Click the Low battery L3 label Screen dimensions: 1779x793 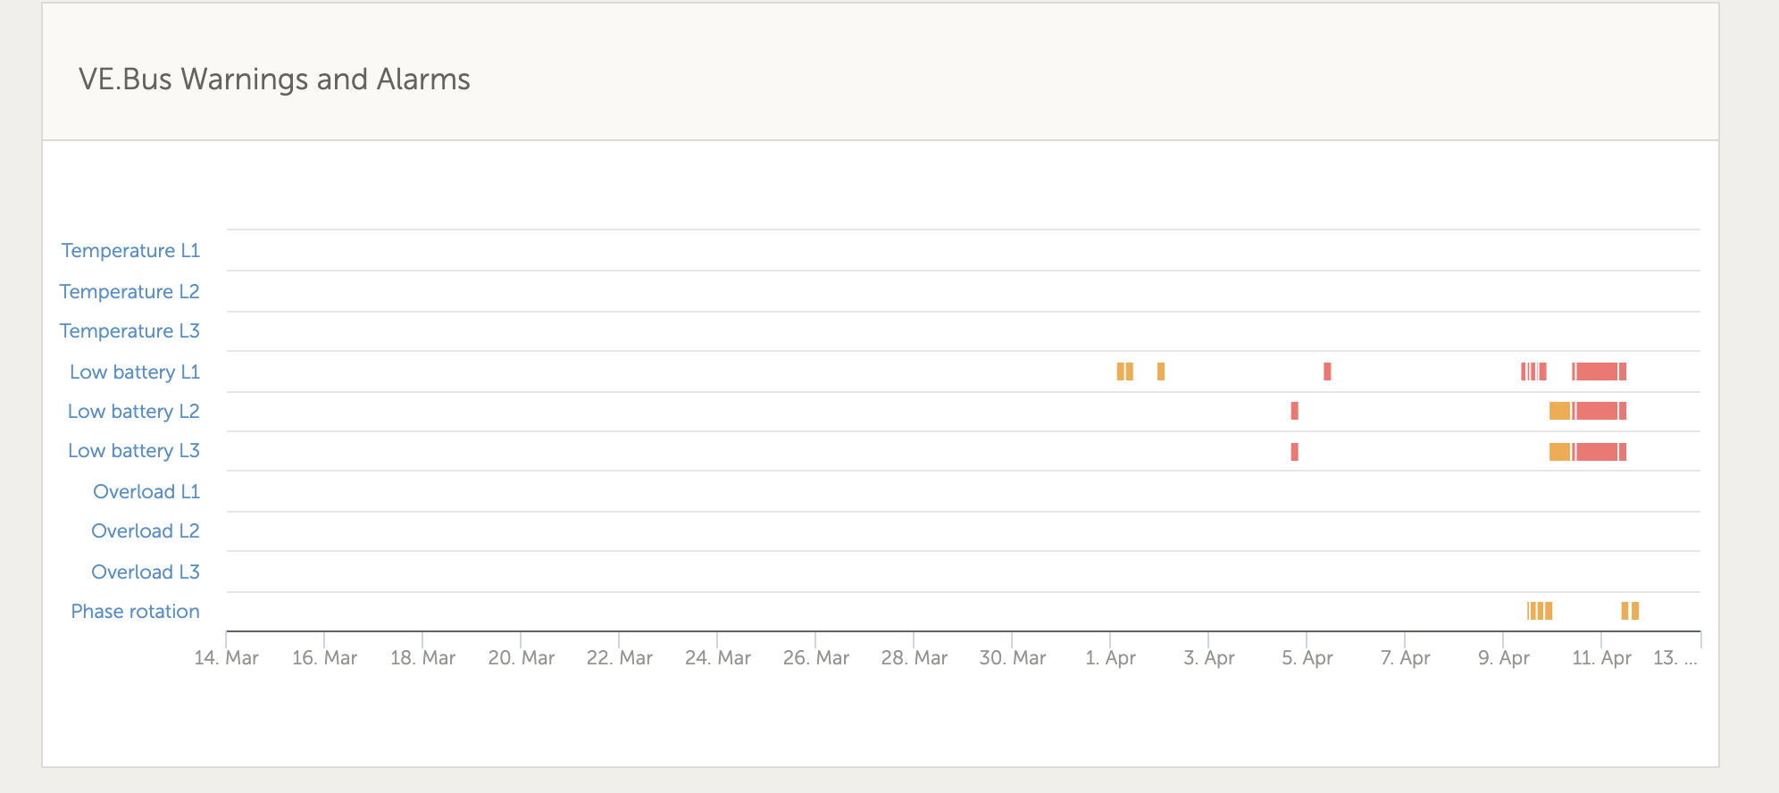(x=134, y=451)
